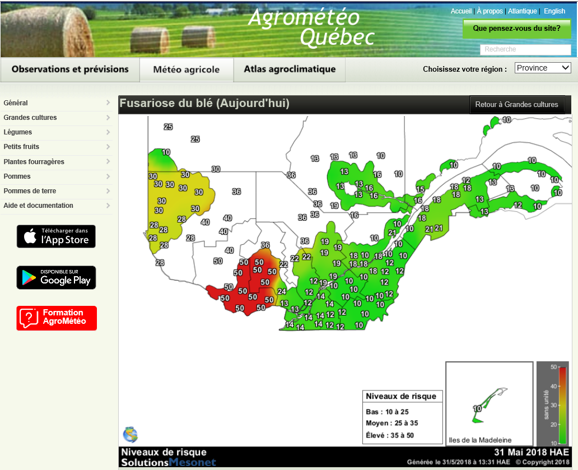
Task: Expand the Général sidebar arrow
Action: pos(108,103)
